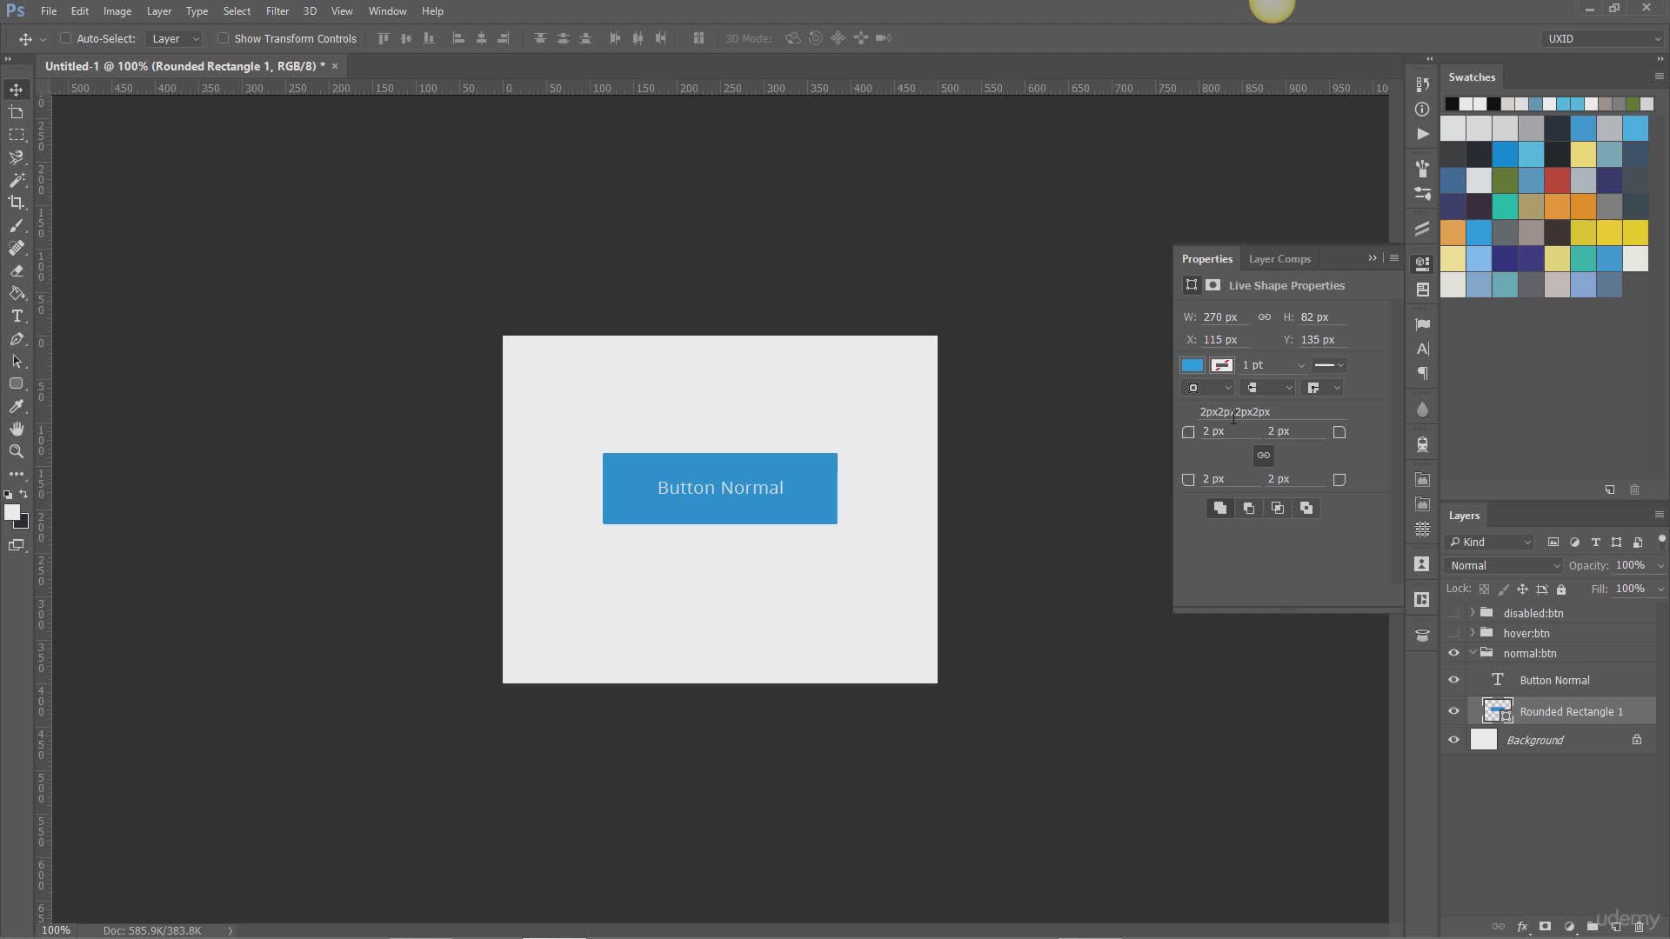Viewport: 1670px width, 939px height.
Task: Collapse the Properties panel with double arrows
Action: click(x=1373, y=258)
